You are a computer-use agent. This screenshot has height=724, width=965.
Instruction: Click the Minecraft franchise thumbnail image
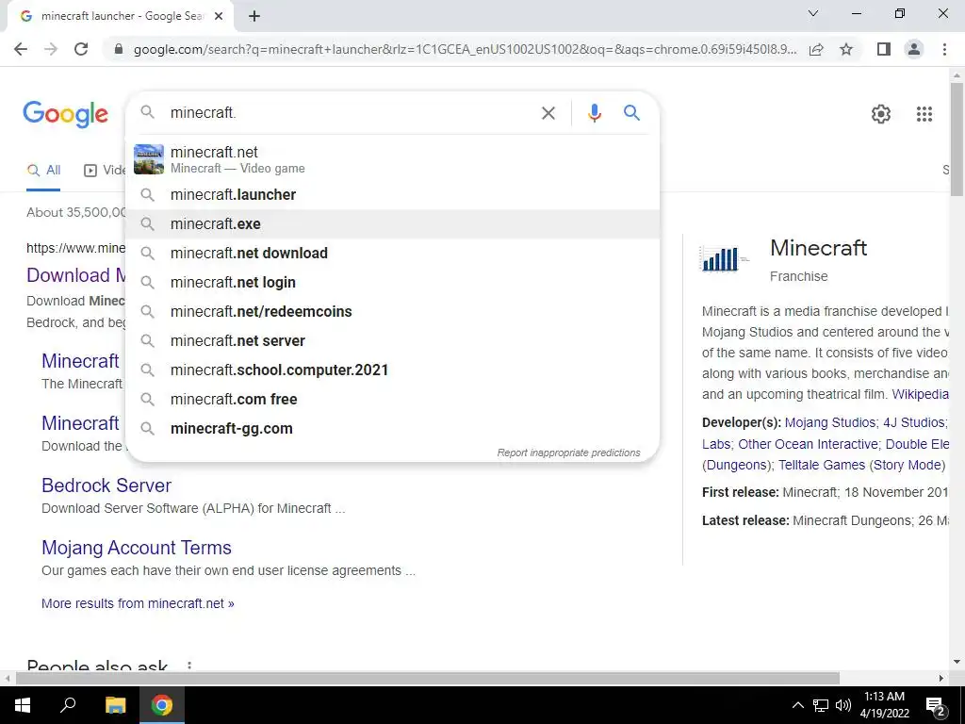pyautogui.click(x=725, y=258)
